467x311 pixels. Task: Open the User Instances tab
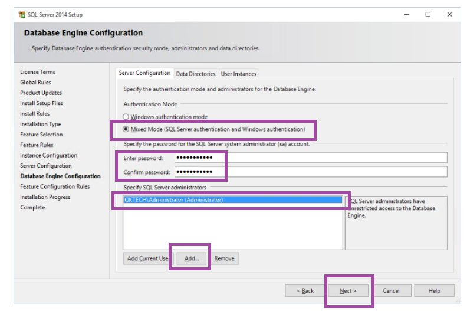click(239, 74)
